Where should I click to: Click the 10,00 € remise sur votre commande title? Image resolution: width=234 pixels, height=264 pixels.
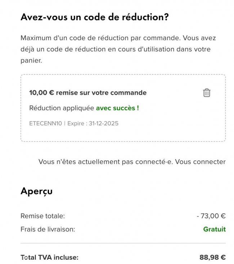[x=88, y=93]
